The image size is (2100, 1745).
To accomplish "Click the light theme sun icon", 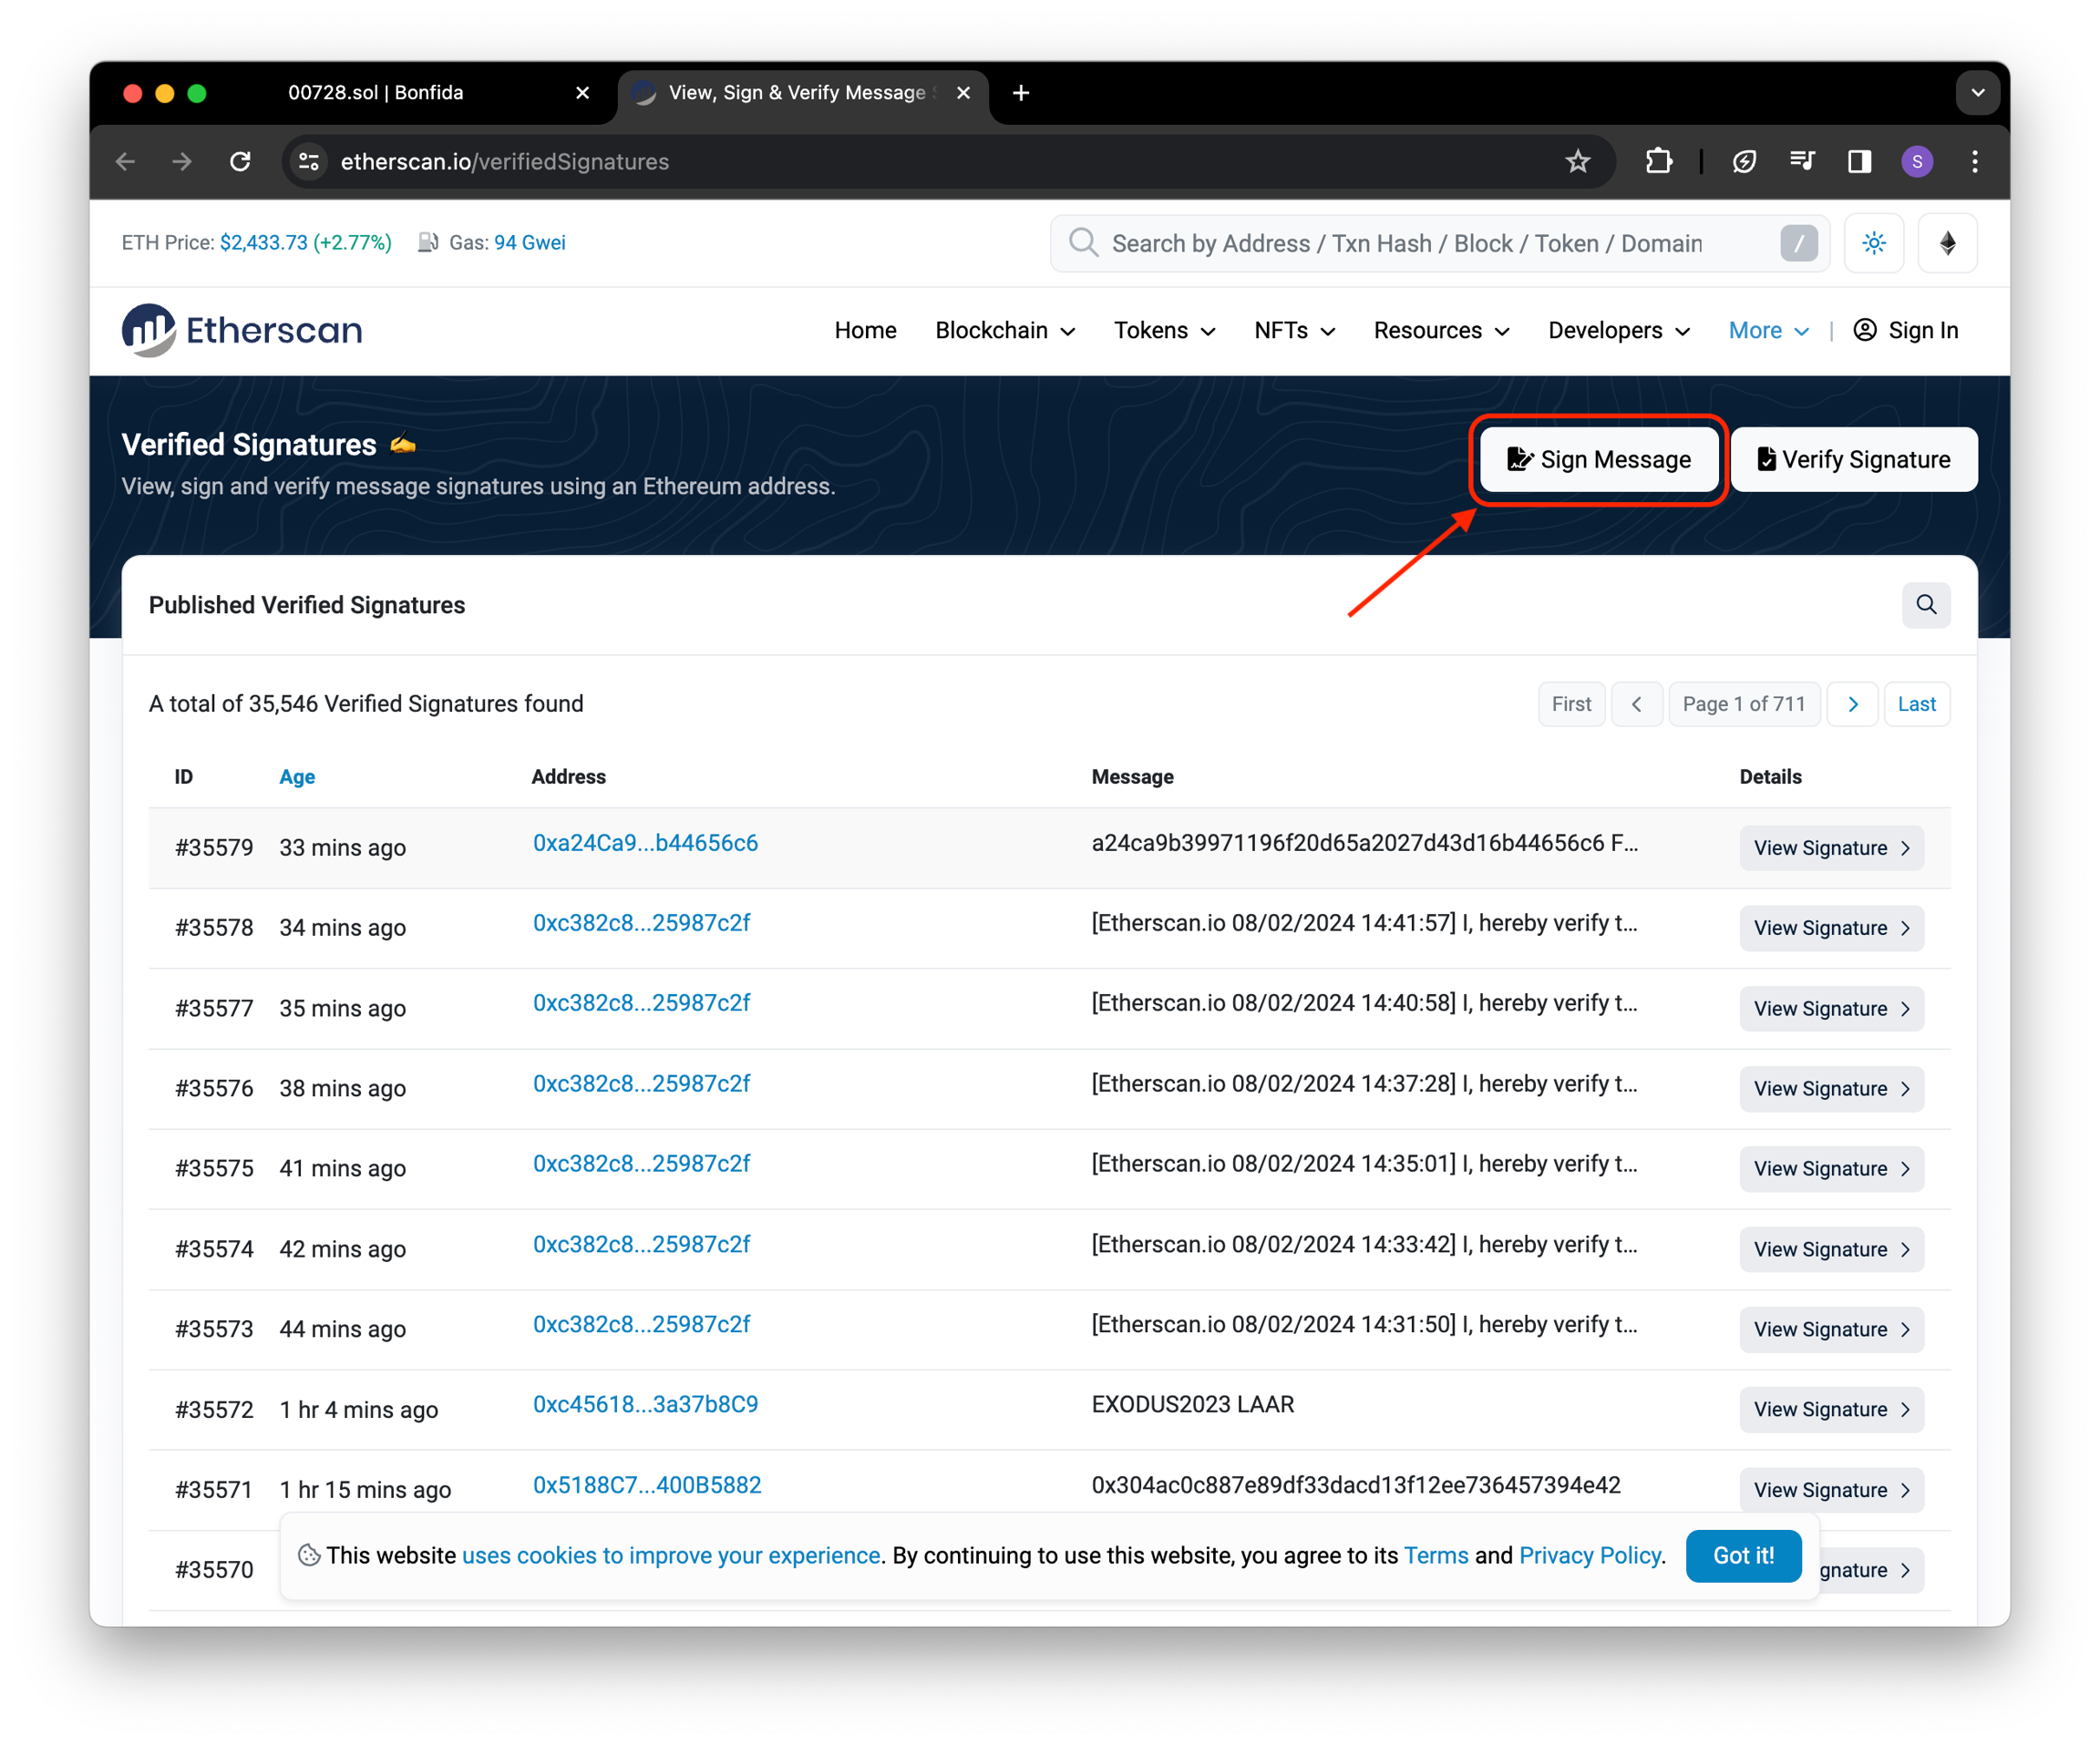I will pos(1873,243).
